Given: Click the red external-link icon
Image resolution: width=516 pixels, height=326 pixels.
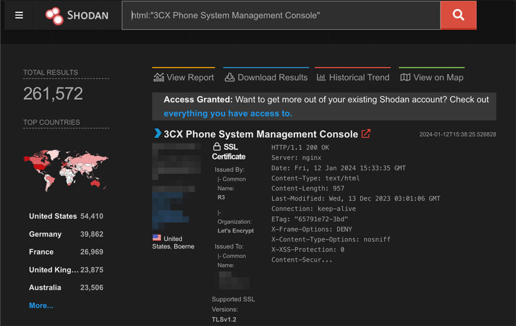Looking at the screenshot, I should tap(366, 134).
